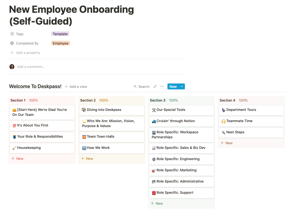Open the Teammate Time card title
Screen dimensions: 287x209
[239, 121]
